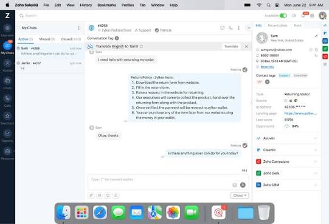Image resolution: width=329 pixels, height=224 pixels.
Task: Open Visitors in the left sidebar
Action: [7, 66]
